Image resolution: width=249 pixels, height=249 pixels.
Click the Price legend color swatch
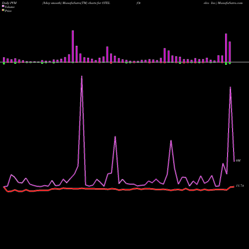(3, 10)
